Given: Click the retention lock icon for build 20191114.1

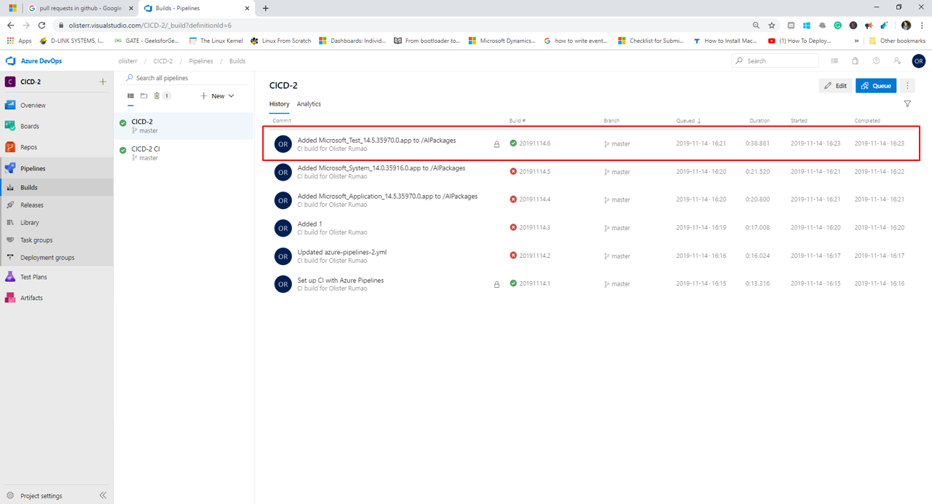Looking at the screenshot, I should [x=497, y=285].
